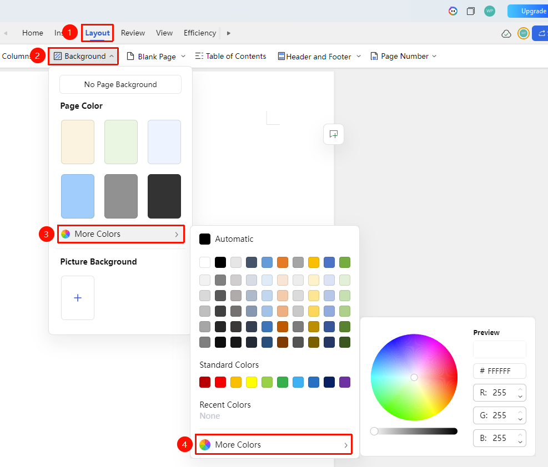
Task: Open More Colors below Recent Colors
Action: (274, 444)
